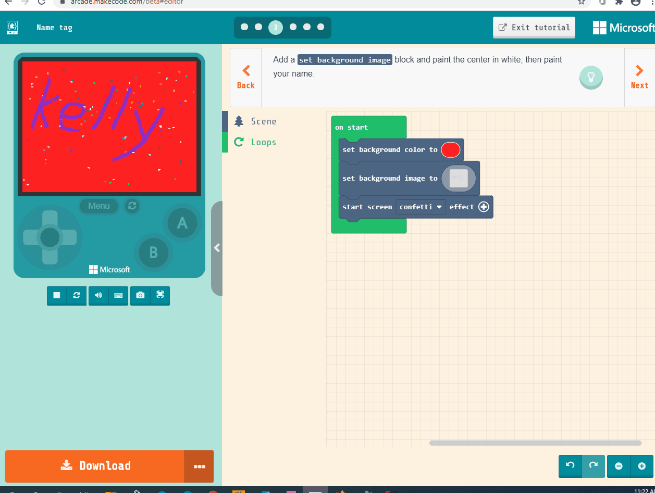Go to the Next tutorial step
Screen dimensions: 655x493
click(639, 78)
